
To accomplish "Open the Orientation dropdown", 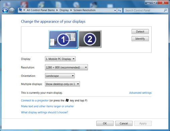I will tap(60, 76).
